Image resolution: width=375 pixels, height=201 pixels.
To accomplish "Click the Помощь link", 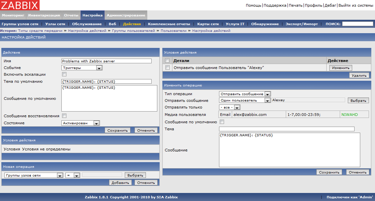I will [253, 5].
